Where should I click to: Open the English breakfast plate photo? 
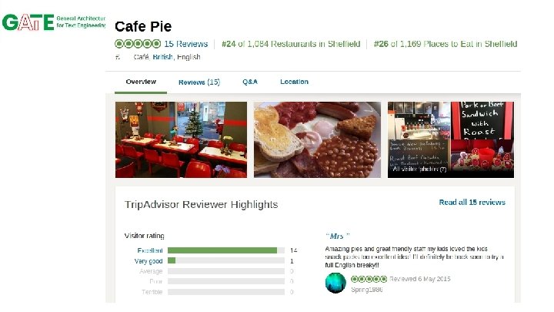317,139
